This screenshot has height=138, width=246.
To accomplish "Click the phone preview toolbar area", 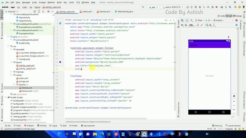I will pyautogui.click(x=209, y=45).
